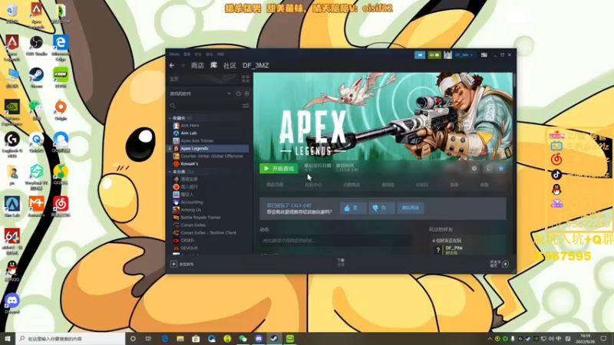The height and width of the screenshot is (345, 614).
Task: Expand the DF_3MZ account dropdown
Action: pos(464,54)
